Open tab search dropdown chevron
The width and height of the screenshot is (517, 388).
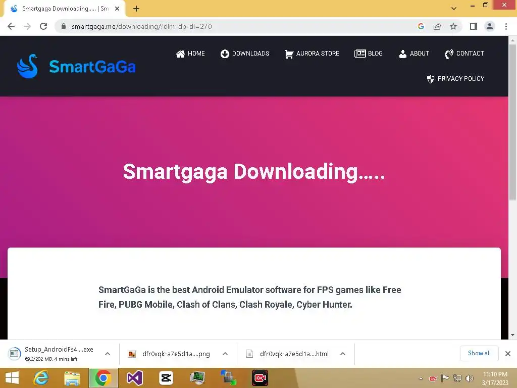click(454, 9)
